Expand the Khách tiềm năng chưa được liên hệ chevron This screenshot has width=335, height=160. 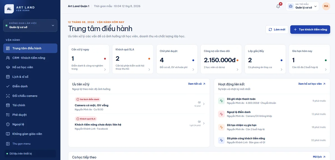[x=204, y=123]
